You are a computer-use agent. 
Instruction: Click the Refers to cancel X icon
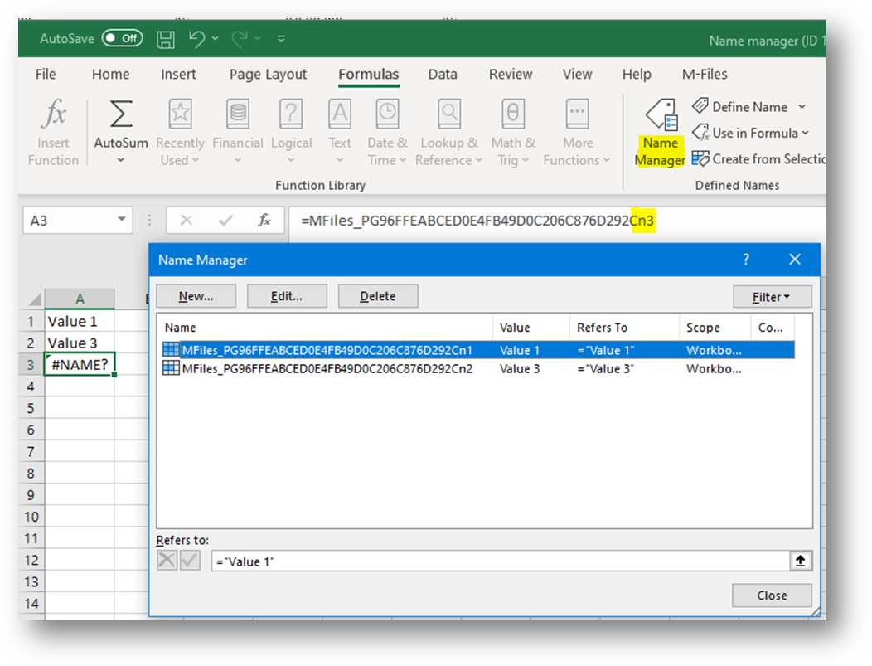(167, 561)
